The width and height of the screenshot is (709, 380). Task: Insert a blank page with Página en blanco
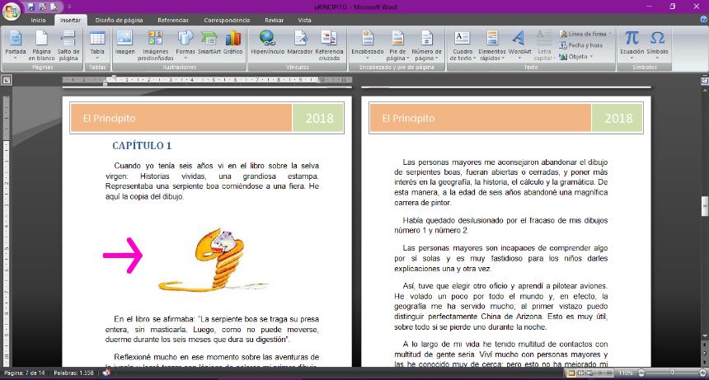(x=41, y=45)
